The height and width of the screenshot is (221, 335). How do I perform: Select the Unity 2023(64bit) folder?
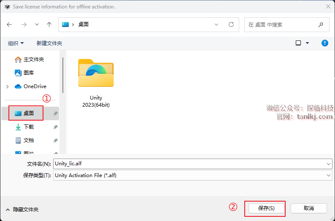[x=96, y=83]
